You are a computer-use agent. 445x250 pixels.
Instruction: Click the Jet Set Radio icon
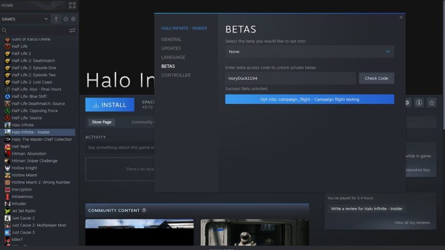7,211
